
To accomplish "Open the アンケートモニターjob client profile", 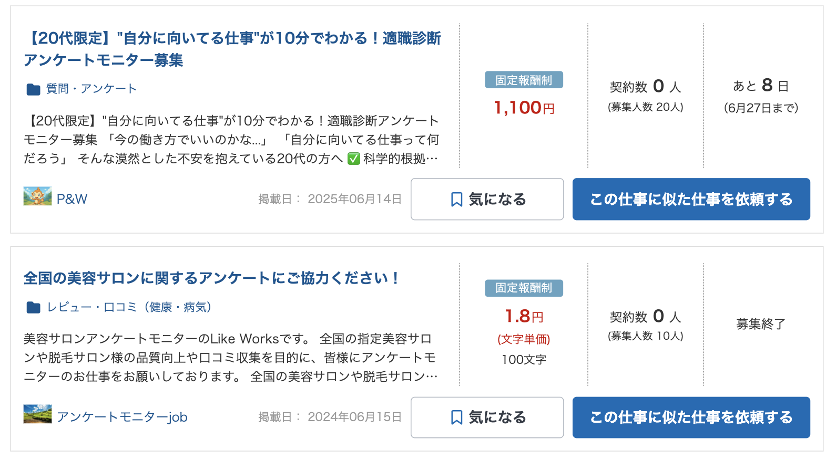I will click(x=122, y=417).
